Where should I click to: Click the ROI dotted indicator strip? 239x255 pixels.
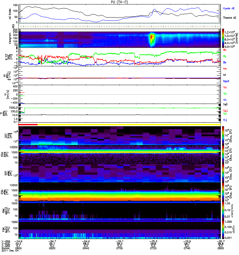[119, 26]
